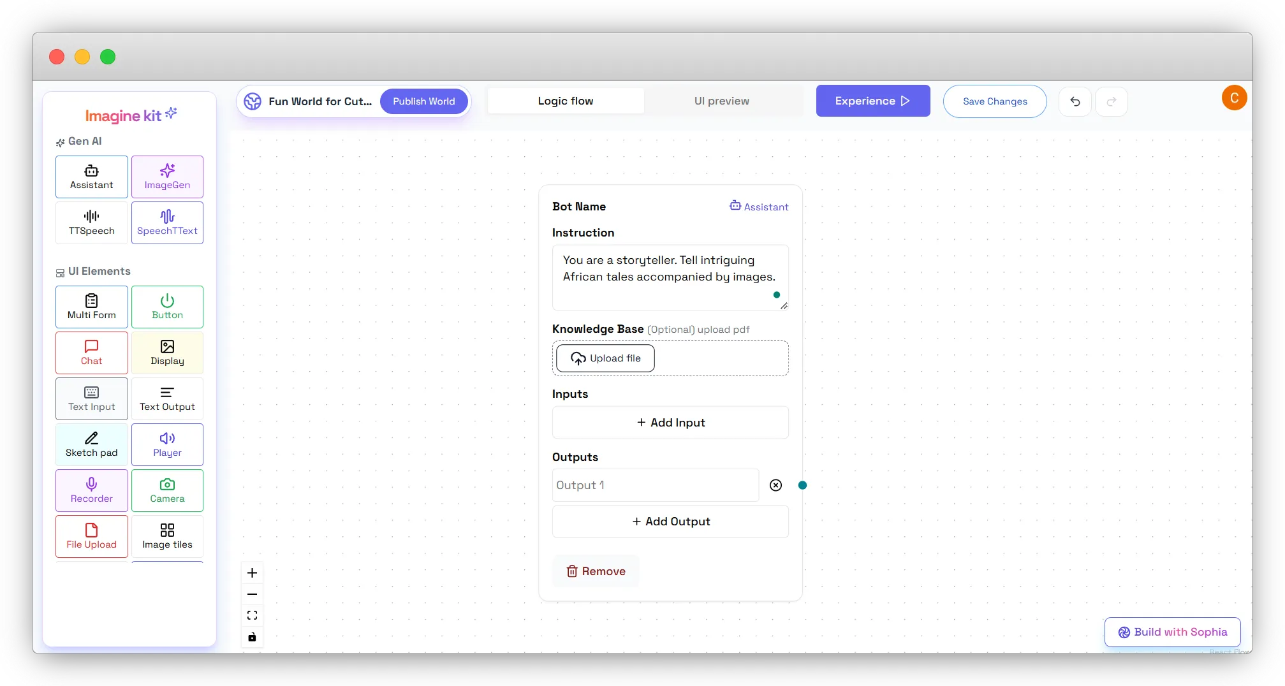The image size is (1285, 686).
Task: Select the Logic flow tab
Action: [565, 100]
